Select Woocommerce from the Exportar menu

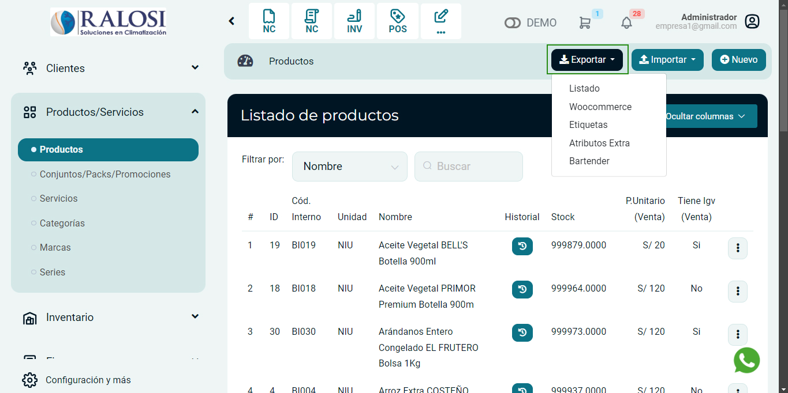[x=600, y=107]
